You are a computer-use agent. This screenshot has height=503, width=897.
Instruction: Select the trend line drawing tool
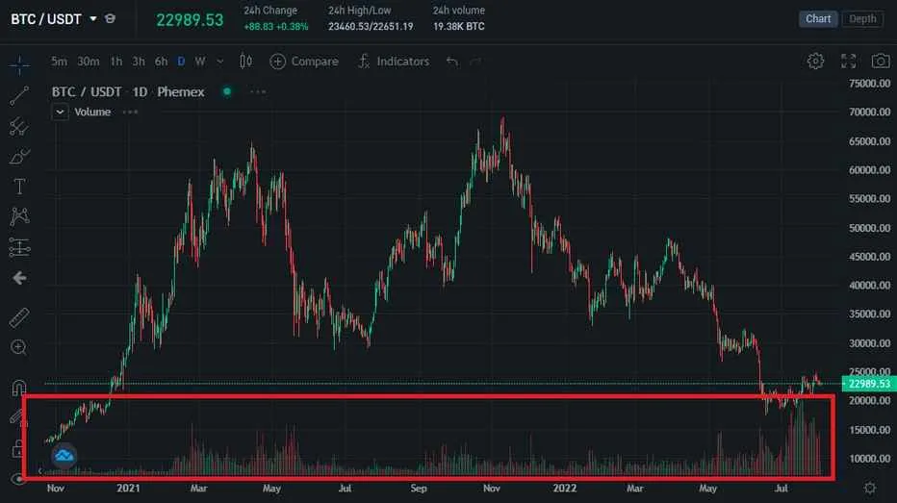pyautogui.click(x=19, y=95)
